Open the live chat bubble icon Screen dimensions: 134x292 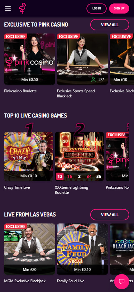pos(122,281)
